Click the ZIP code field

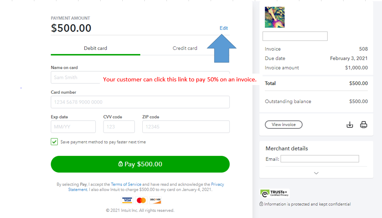[x=186, y=127]
